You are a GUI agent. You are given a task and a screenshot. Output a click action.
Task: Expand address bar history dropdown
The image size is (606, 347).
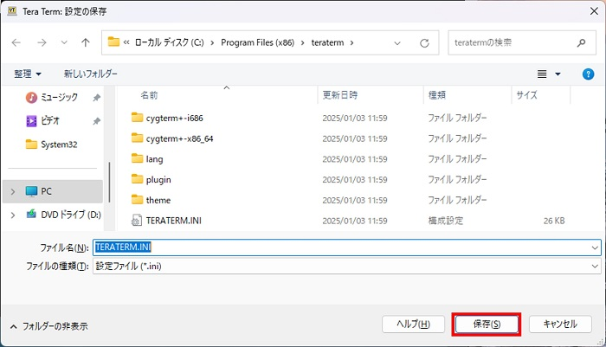pyautogui.click(x=397, y=43)
